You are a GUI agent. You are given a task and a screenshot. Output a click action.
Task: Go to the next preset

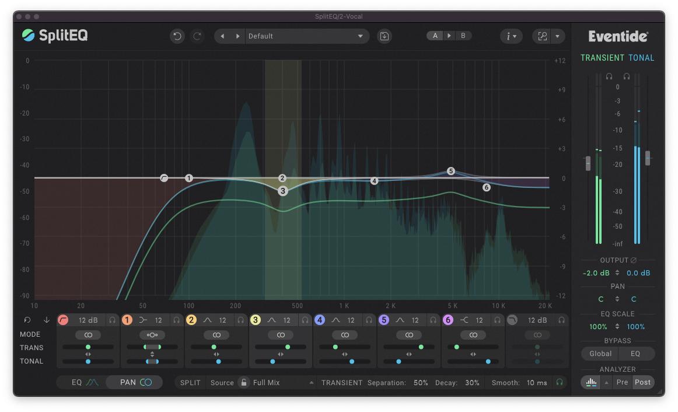click(x=237, y=36)
